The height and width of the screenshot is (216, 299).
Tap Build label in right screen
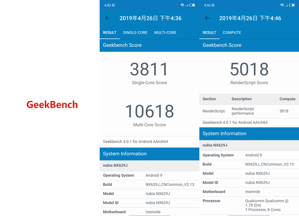[207, 164]
